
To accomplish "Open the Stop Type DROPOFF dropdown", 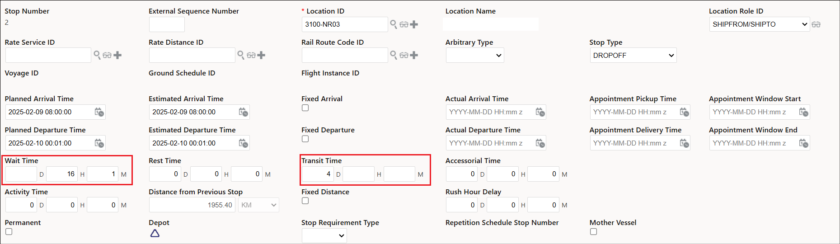I will point(633,55).
